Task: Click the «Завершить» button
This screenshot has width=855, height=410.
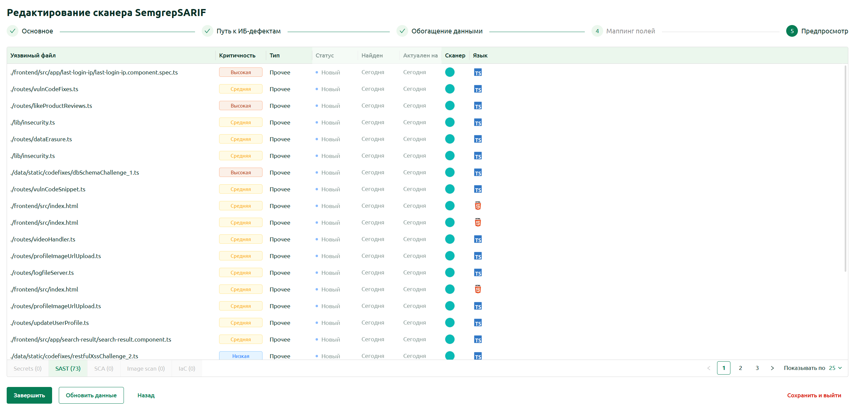Action: pyautogui.click(x=29, y=395)
